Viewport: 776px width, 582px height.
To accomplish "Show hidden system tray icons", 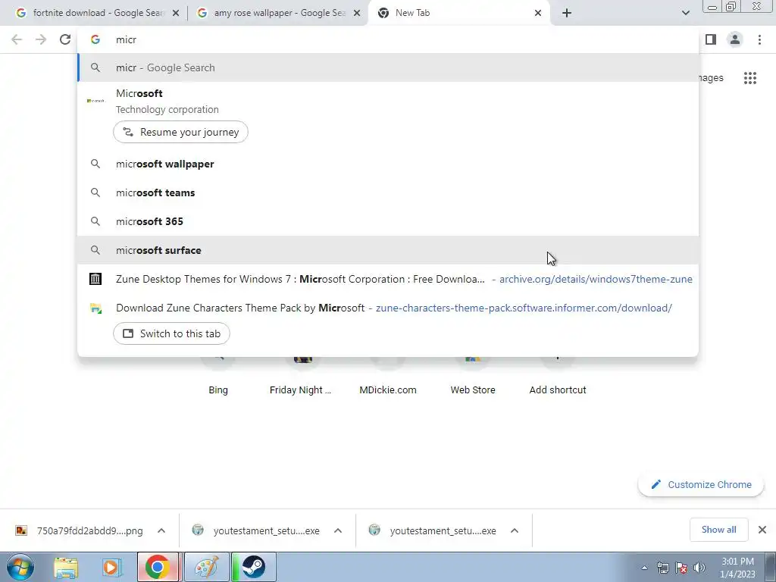I will tap(644, 568).
